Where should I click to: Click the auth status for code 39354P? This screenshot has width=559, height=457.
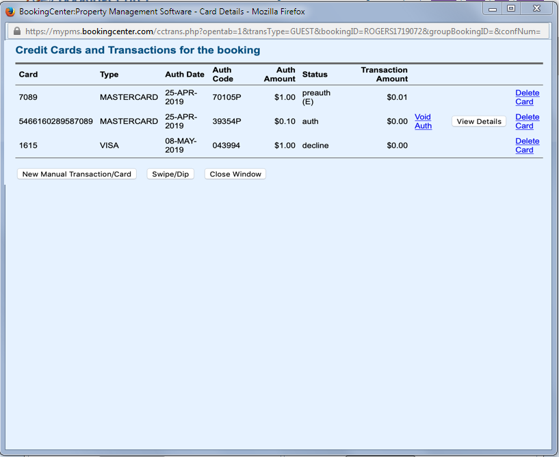click(x=310, y=122)
